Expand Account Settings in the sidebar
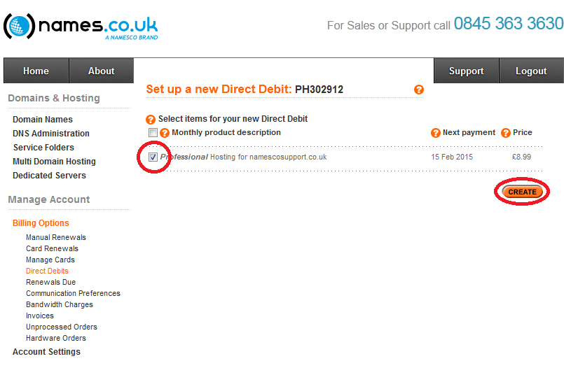Screen dimensions: 564x368 [x=46, y=352]
